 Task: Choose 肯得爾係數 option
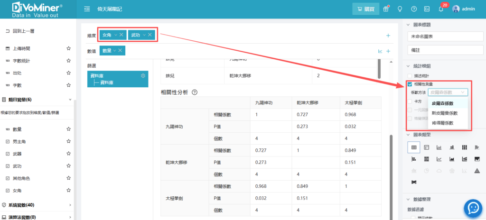tap(442, 123)
